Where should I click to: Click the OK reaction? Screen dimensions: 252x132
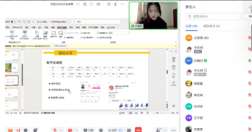pyautogui.click(x=10, y=130)
